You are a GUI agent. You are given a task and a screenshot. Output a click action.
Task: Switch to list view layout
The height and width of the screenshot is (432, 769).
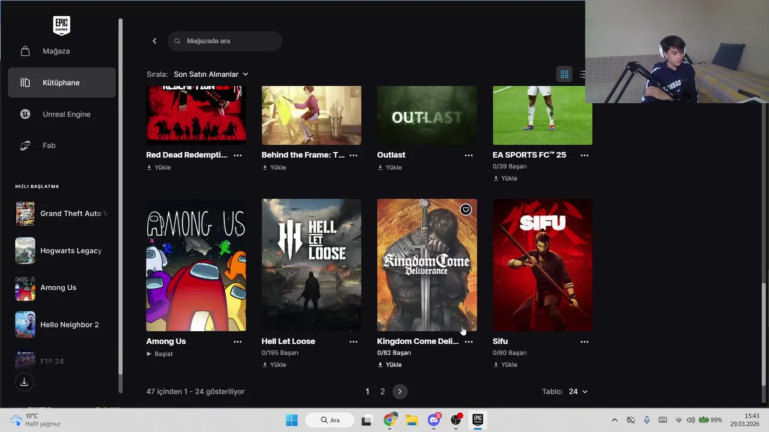click(582, 74)
